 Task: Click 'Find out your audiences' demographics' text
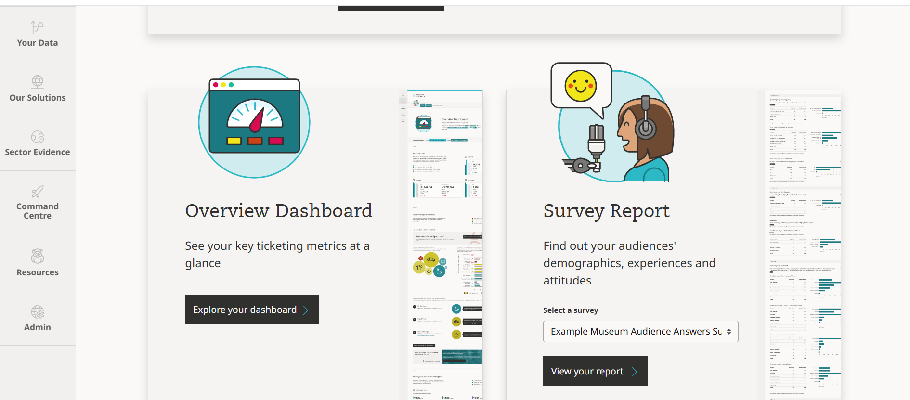click(629, 263)
